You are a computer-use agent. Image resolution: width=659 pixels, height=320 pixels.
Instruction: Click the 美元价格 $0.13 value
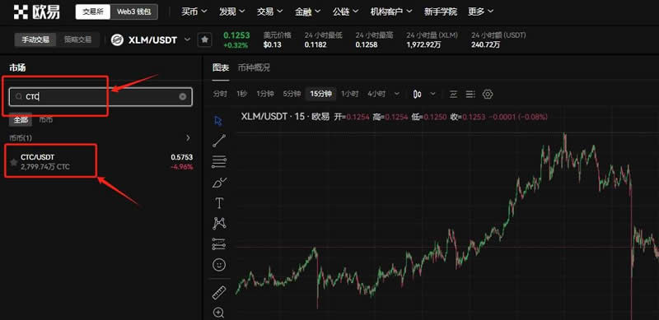pyautogui.click(x=273, y=44)
